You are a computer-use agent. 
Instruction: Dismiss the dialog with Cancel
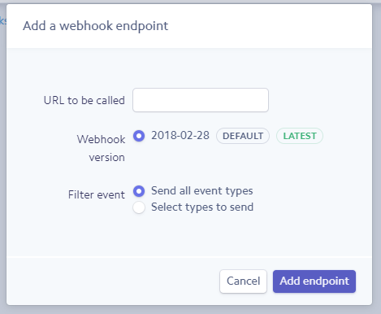click(x=243, y=281)
